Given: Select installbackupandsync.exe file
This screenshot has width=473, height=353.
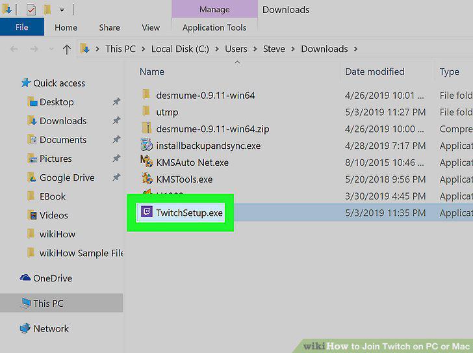Looking at the screenshot, I should tap(208, 146).
